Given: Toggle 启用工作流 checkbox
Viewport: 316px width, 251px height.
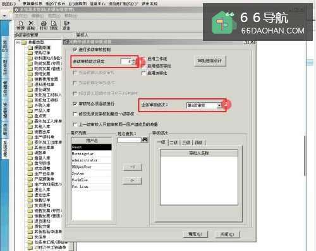Looking at the screenshot, I should pyautogui.click(x=144, y=59).
